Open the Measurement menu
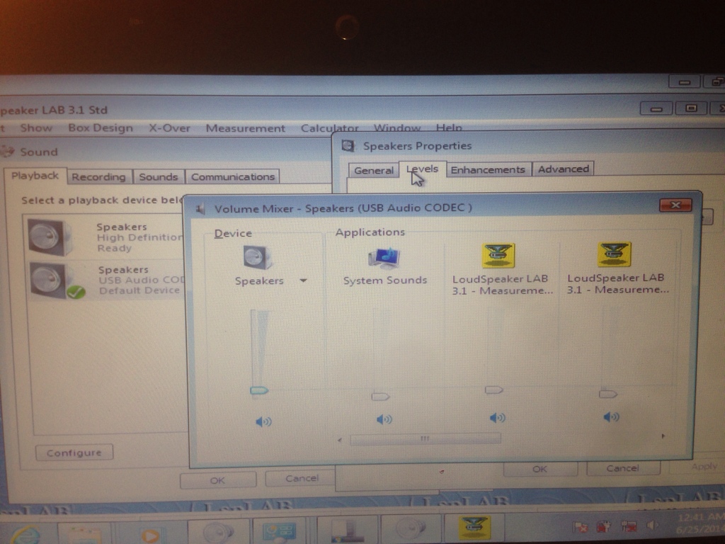Image resolution: width=725 pixels, height=544 pixels. (x=246, y=128)
